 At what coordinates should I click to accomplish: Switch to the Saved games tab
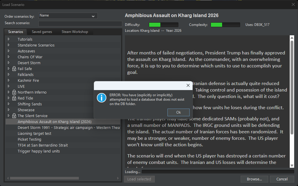coord(42,32)
